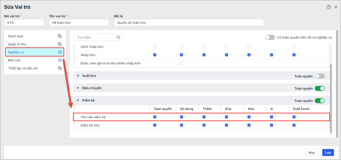
Task: Open the Báo cáo category
Action: (14, 60)
